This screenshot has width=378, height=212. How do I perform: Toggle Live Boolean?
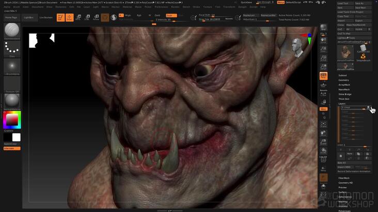(46, 17)
